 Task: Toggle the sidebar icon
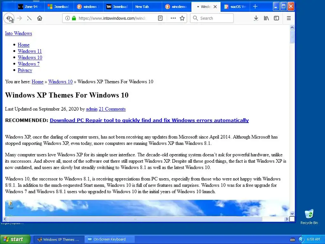pos(276,18)
